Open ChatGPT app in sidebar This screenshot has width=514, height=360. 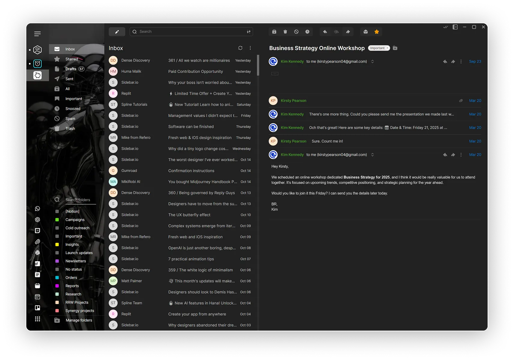coord(38,219)
